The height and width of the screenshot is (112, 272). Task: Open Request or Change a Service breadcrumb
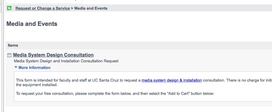click(42, 8)
